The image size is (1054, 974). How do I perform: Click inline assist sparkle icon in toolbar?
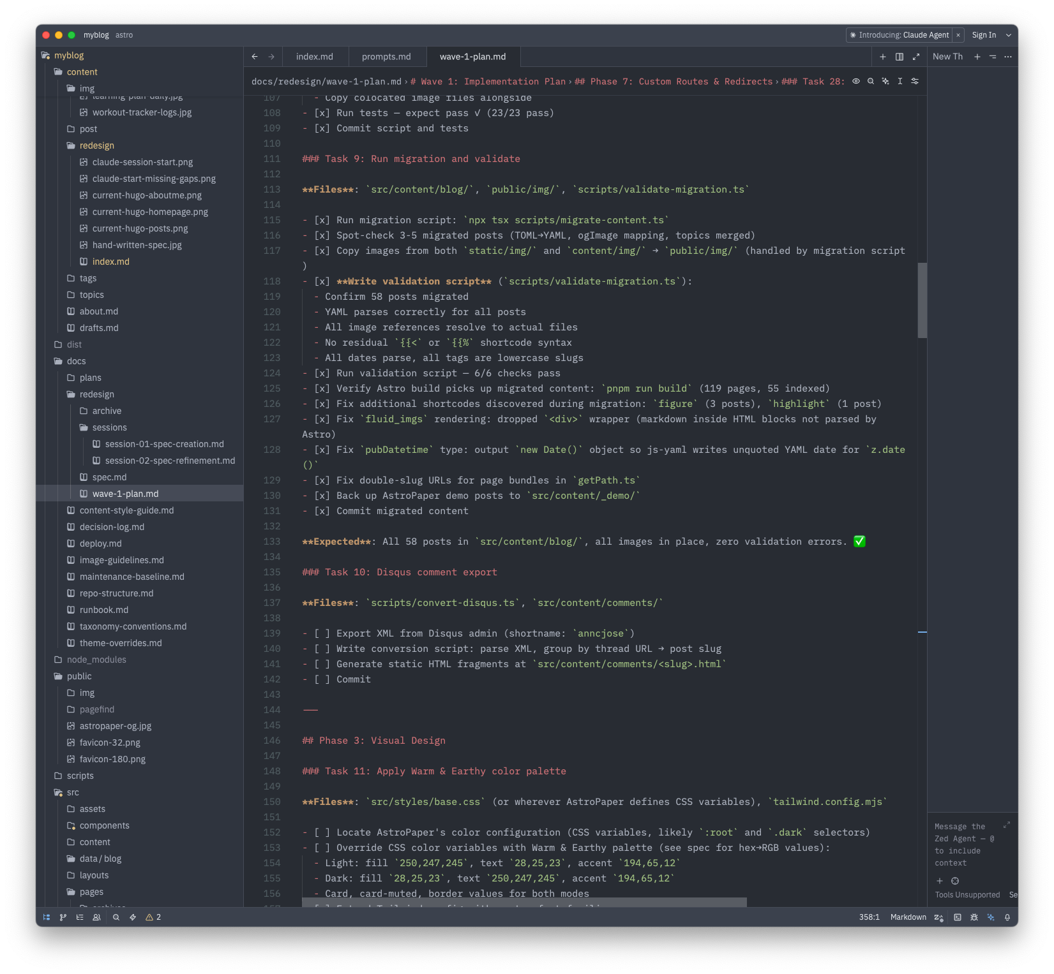885,82
